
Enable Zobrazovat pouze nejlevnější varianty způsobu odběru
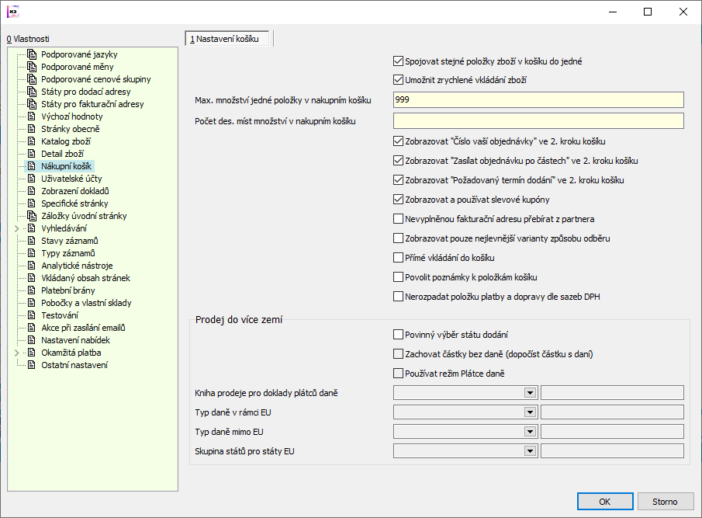tap(398, 238)
